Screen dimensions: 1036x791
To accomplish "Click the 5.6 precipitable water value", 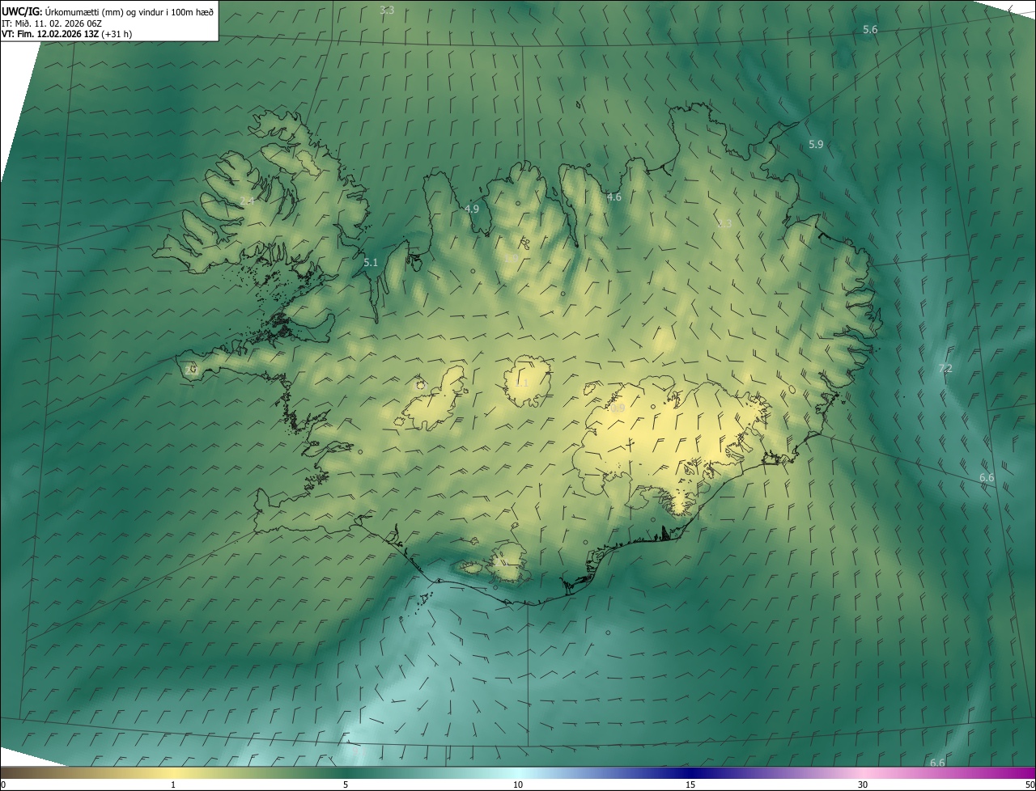I will coord(870,30).
